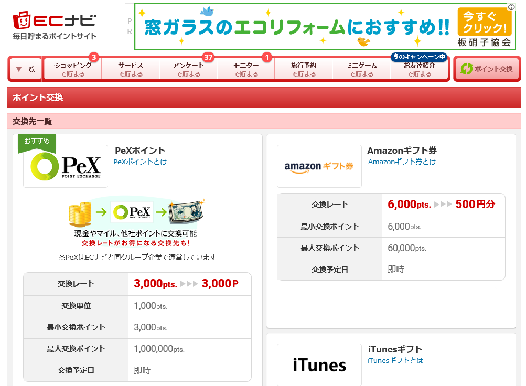
Task: Click the 60,000pts. Amazon maximum value
Action: (407, 248)
